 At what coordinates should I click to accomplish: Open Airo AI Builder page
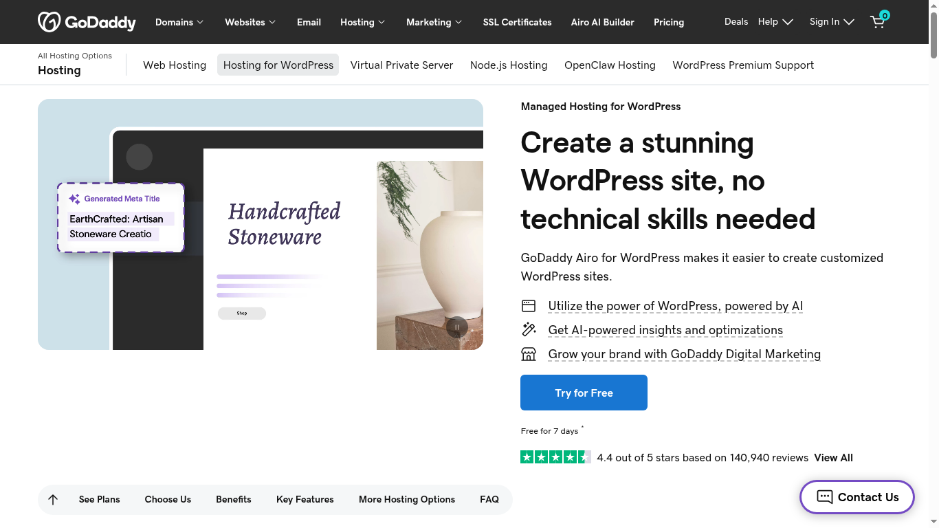click(603, 22)
